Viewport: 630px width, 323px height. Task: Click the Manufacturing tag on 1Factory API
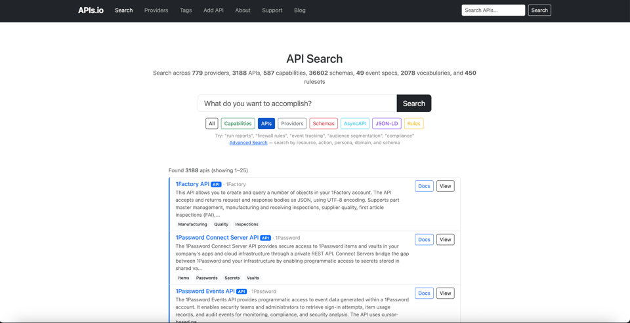pos(192,224)
